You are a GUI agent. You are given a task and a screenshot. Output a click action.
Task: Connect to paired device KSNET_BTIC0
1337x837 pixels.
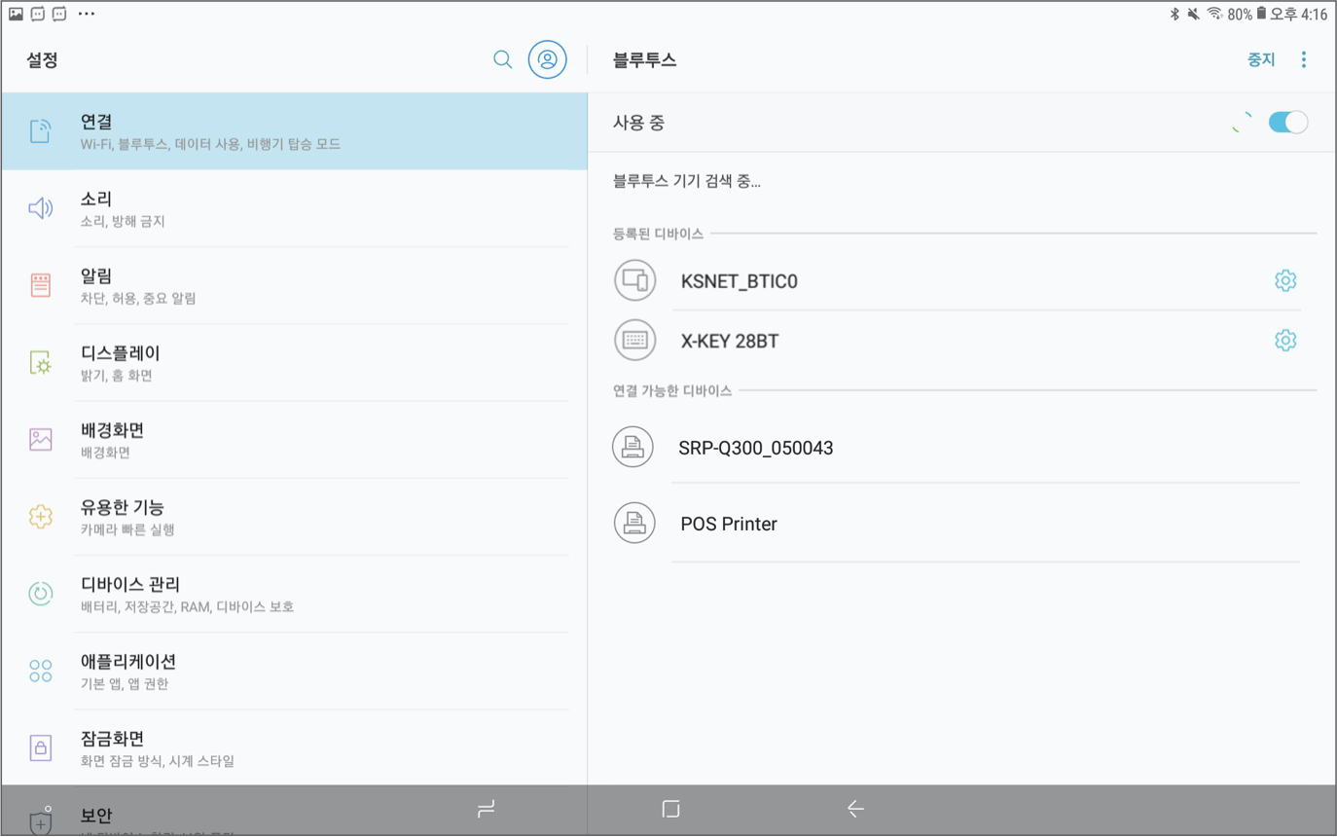point(739,281)
